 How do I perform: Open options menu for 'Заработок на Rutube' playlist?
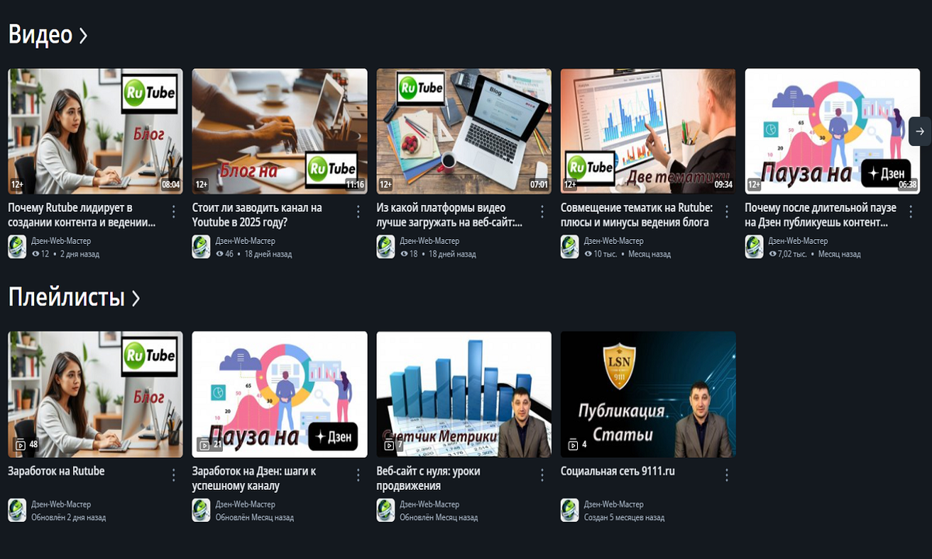(174, 474)
